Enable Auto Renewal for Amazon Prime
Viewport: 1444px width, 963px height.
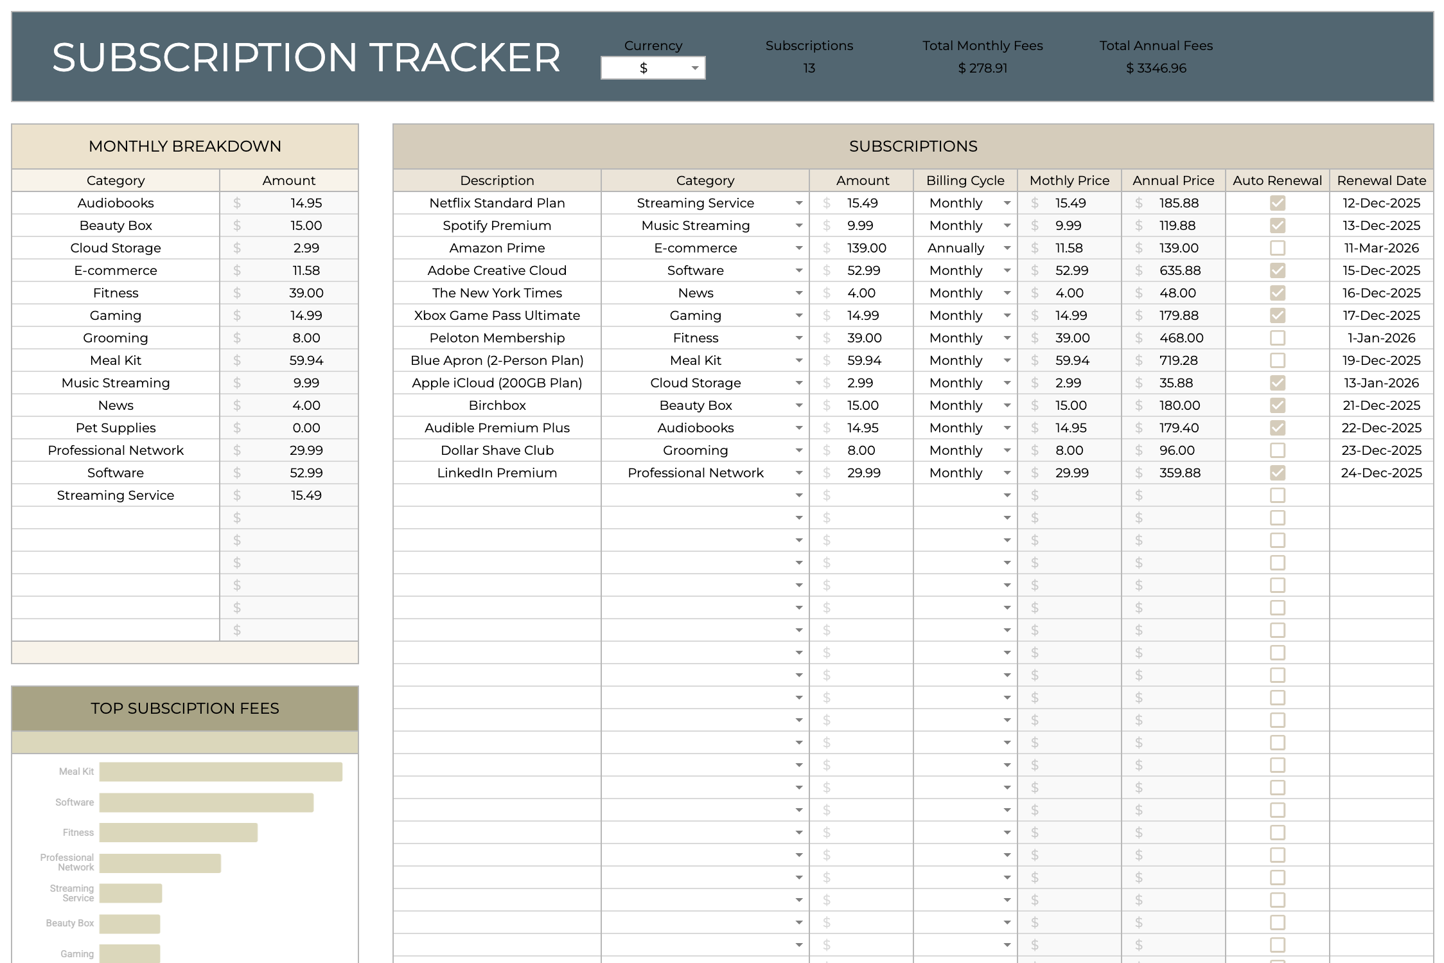coord(1277,247)
